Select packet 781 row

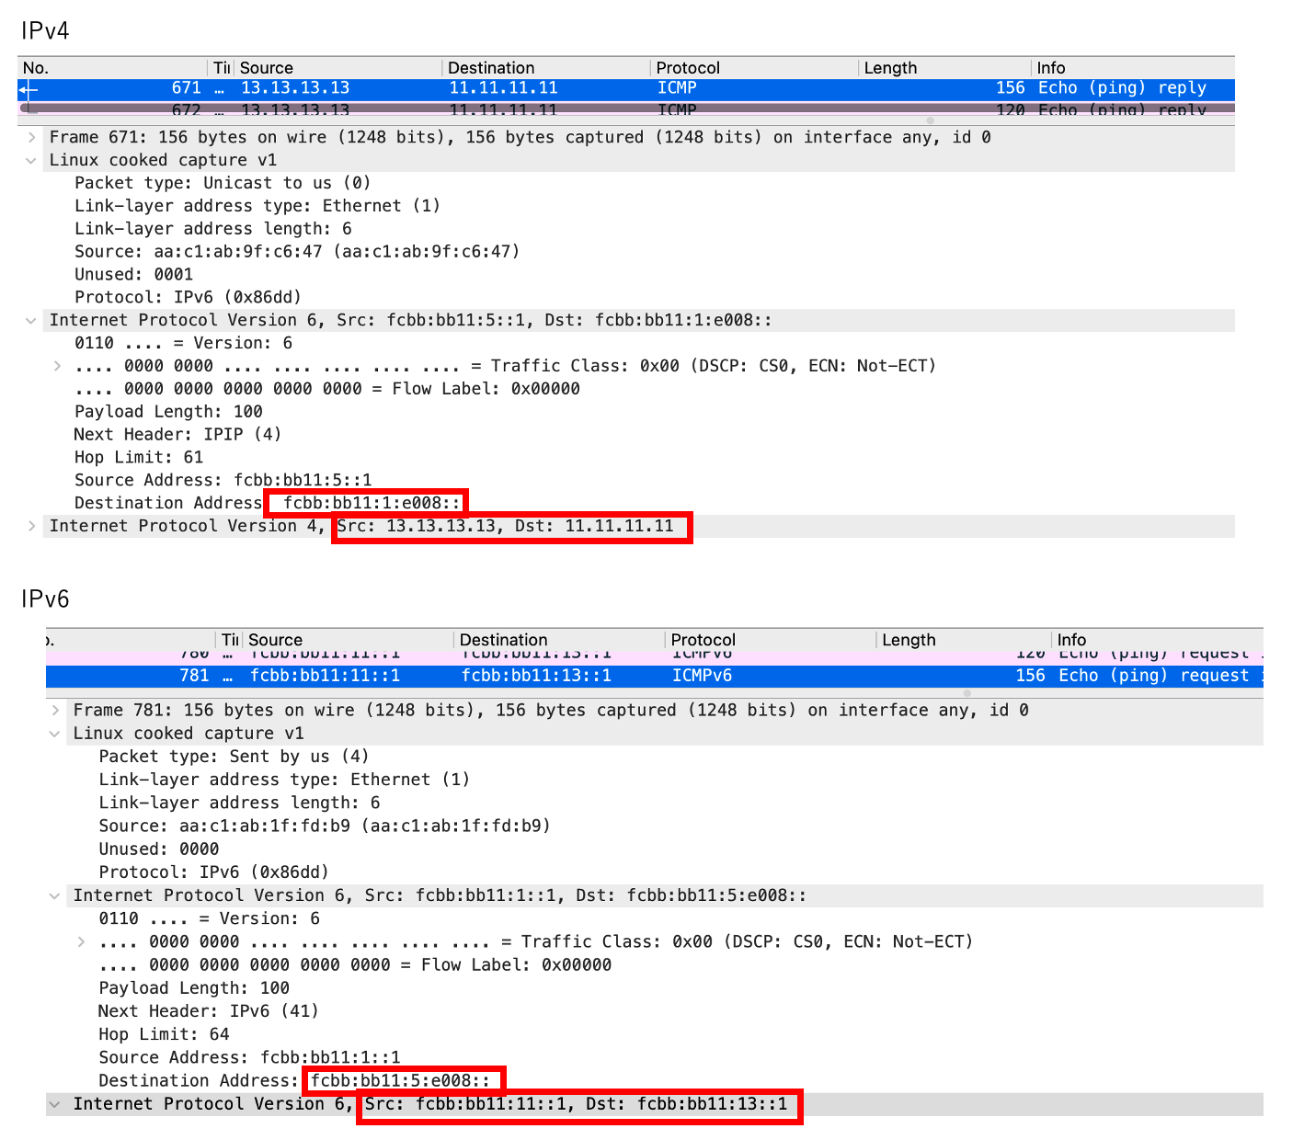pos(654,676)
